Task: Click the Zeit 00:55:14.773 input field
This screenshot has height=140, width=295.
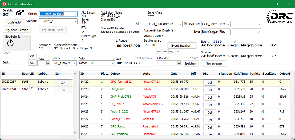Action: (134, 63)
